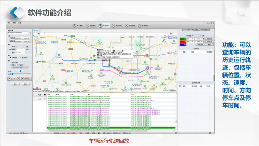The width and height of the screenshot is (259, 146).
Task: Toggle the 路况信息 traffic button on map
Action: (x=172, y=90)
